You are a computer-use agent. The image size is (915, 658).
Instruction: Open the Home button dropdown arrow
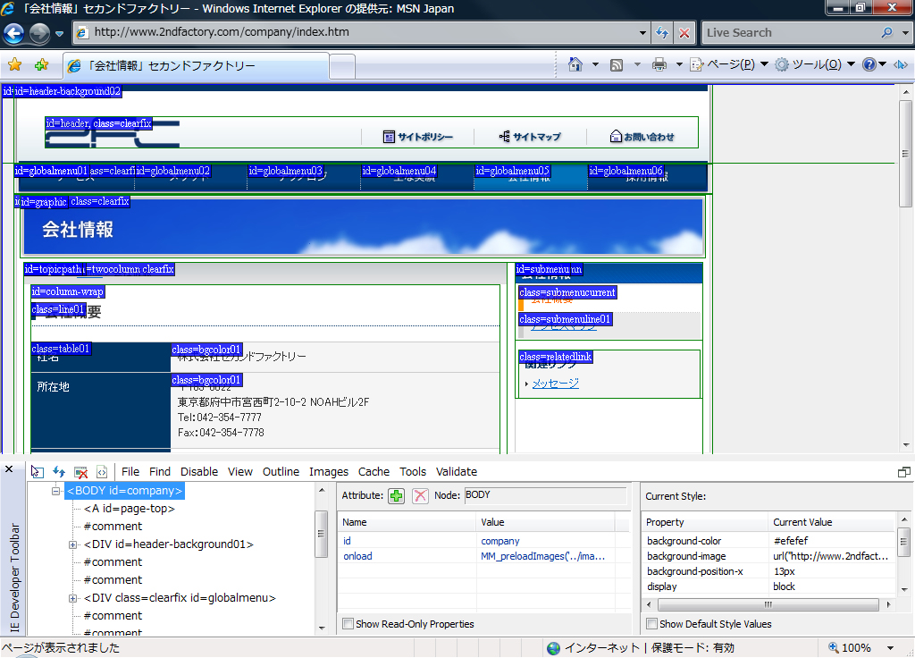coord(595,64)
